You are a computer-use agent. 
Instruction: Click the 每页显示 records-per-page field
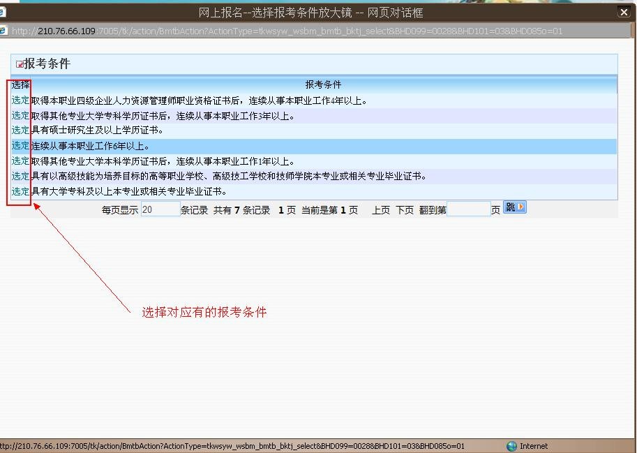click(x=160, y=209)
